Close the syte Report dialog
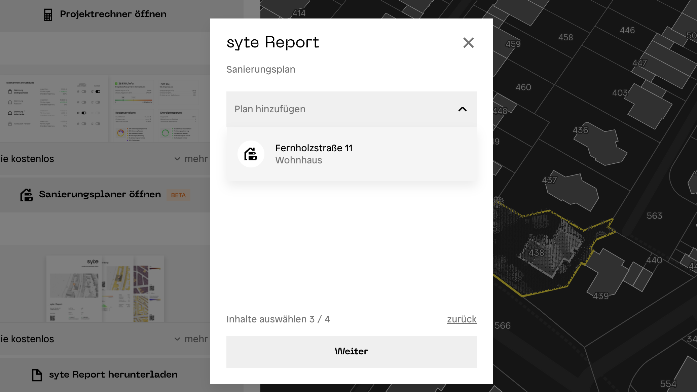This screenshot has height=392, width=697. coord(468,43)
